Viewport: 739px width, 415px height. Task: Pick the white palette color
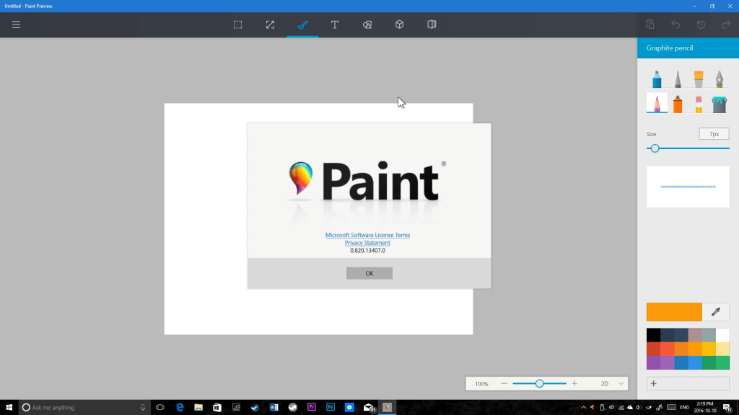722,335
